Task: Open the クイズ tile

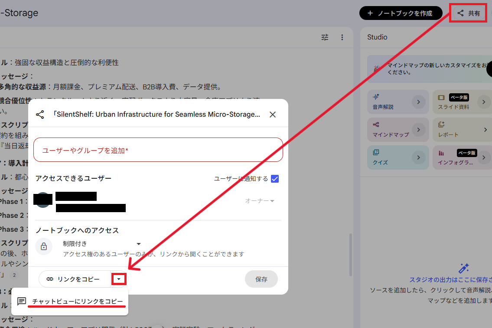Action: (x=398, y=157)
